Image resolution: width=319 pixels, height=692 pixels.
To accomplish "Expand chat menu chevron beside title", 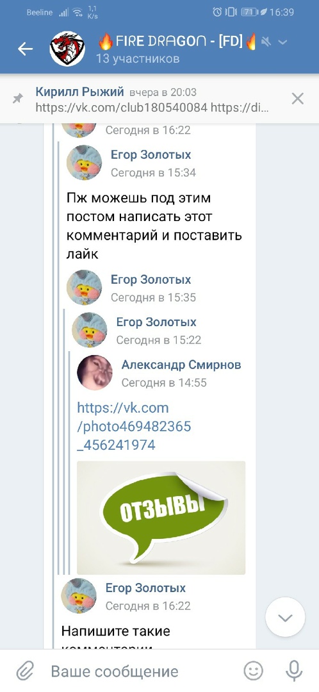I will click(283, 42).
